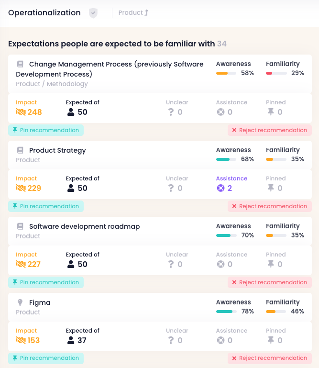Click the Familiarity progress bar showing 29%
The width and height of the screenshot is (319, 368).
pyautogui.click(x=276, y=73)
